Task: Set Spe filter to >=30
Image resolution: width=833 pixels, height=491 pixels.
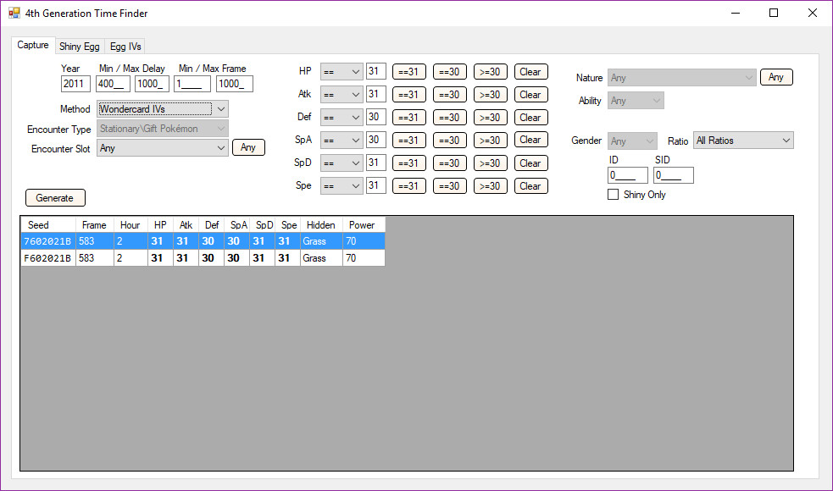Action: point(490,185)
